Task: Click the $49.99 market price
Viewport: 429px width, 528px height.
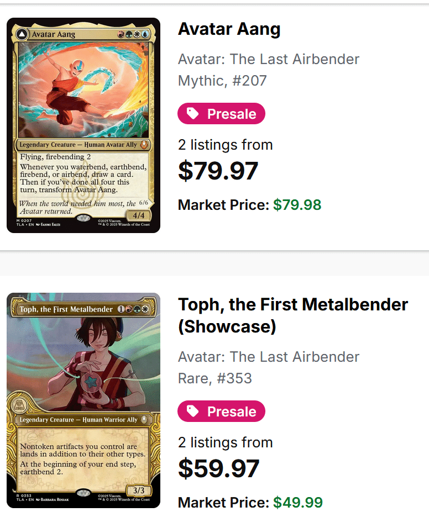Action: point(298,503)
